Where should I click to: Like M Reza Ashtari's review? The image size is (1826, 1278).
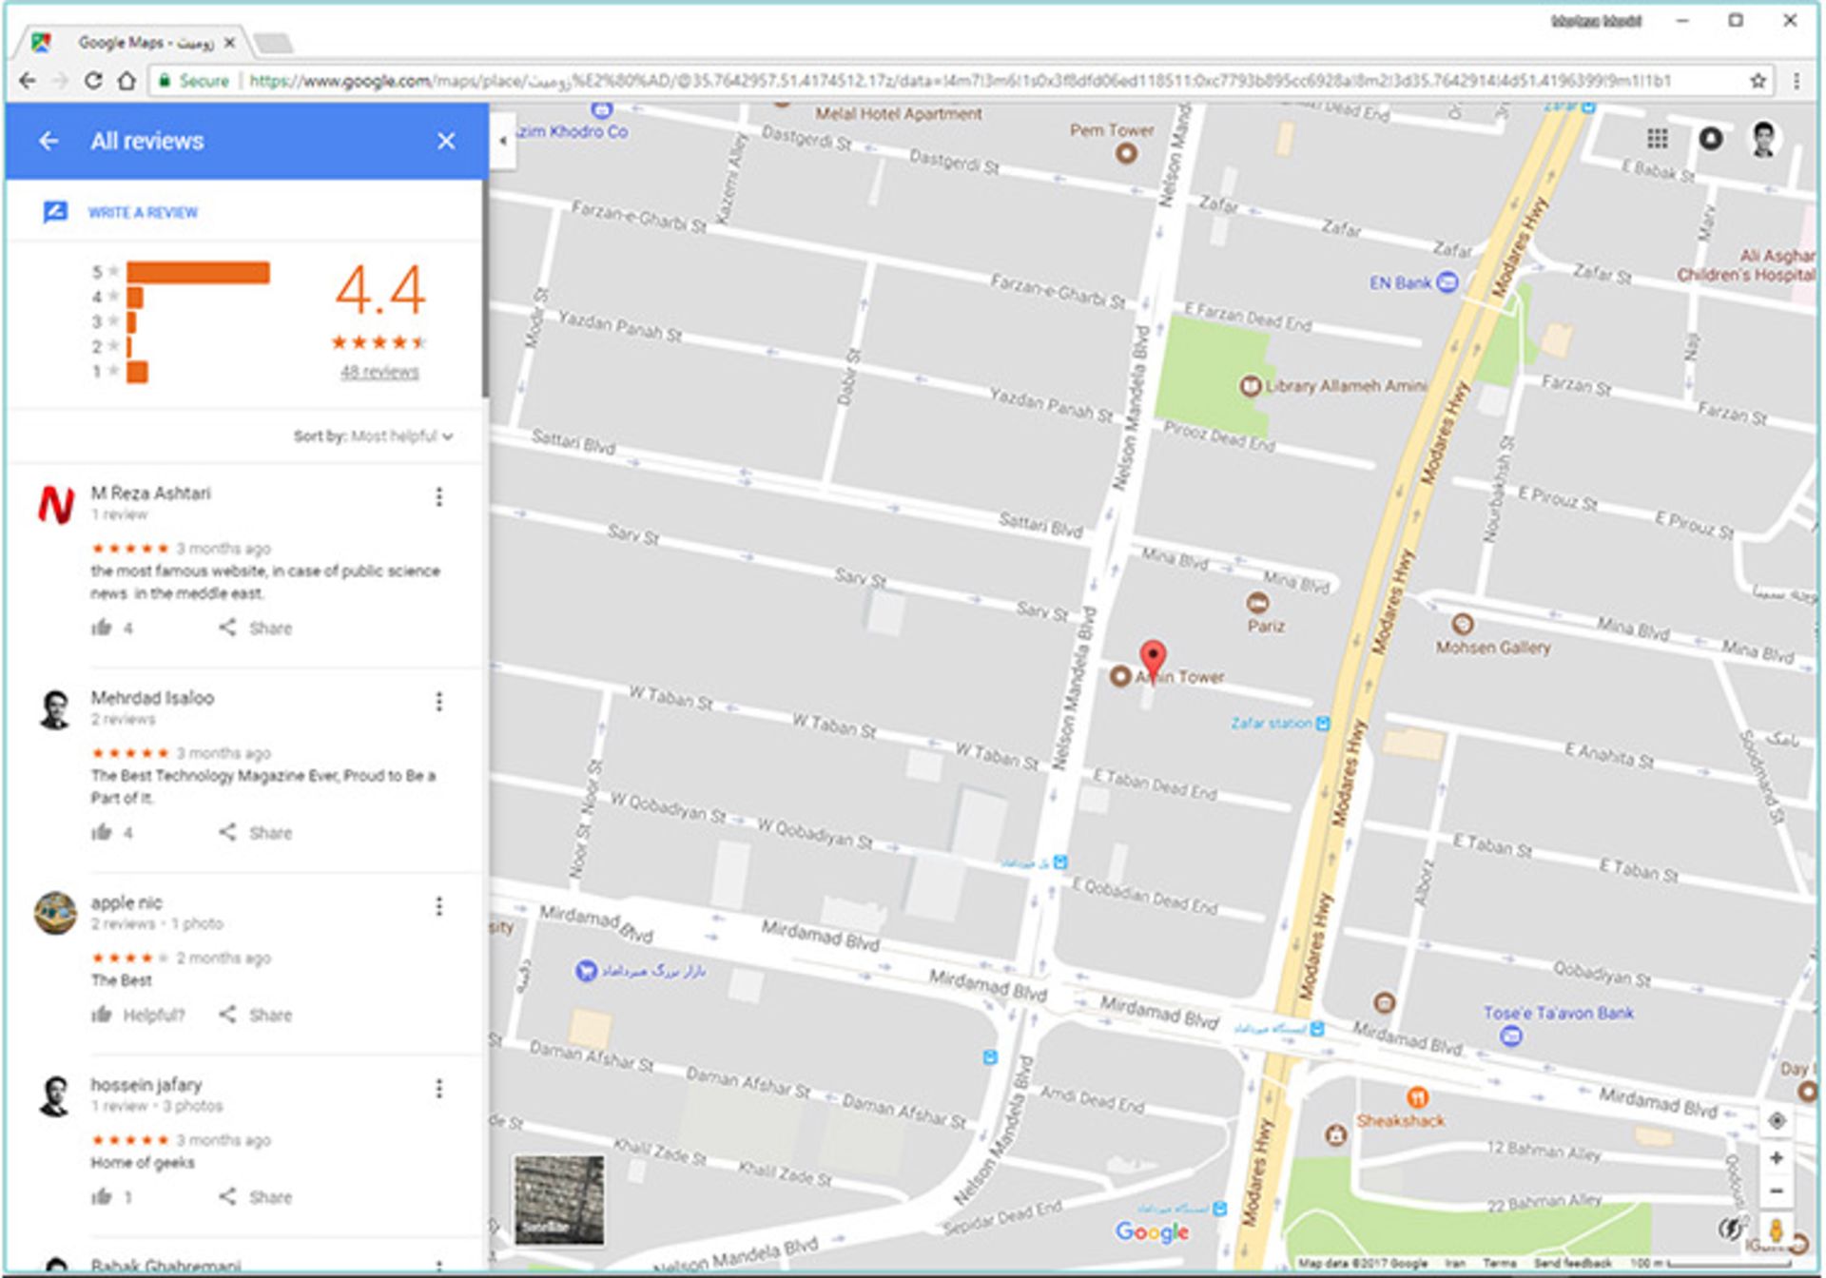point(102,628)
